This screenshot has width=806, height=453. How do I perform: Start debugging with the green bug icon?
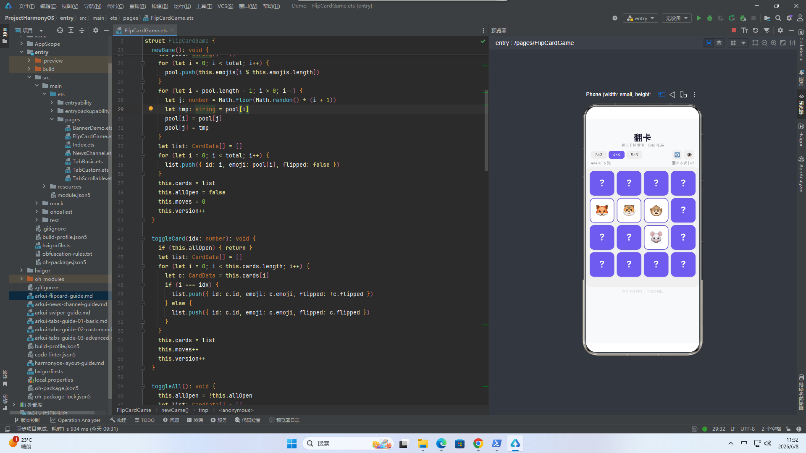click(x=710, y=18)
